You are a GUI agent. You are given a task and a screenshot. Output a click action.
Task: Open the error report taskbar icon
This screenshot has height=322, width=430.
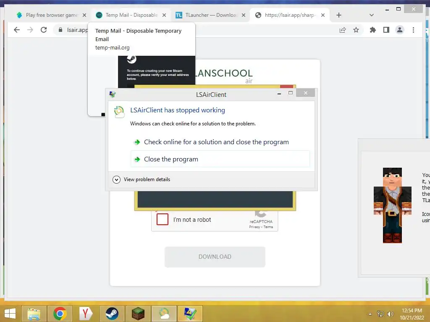(x=190, y=314)
